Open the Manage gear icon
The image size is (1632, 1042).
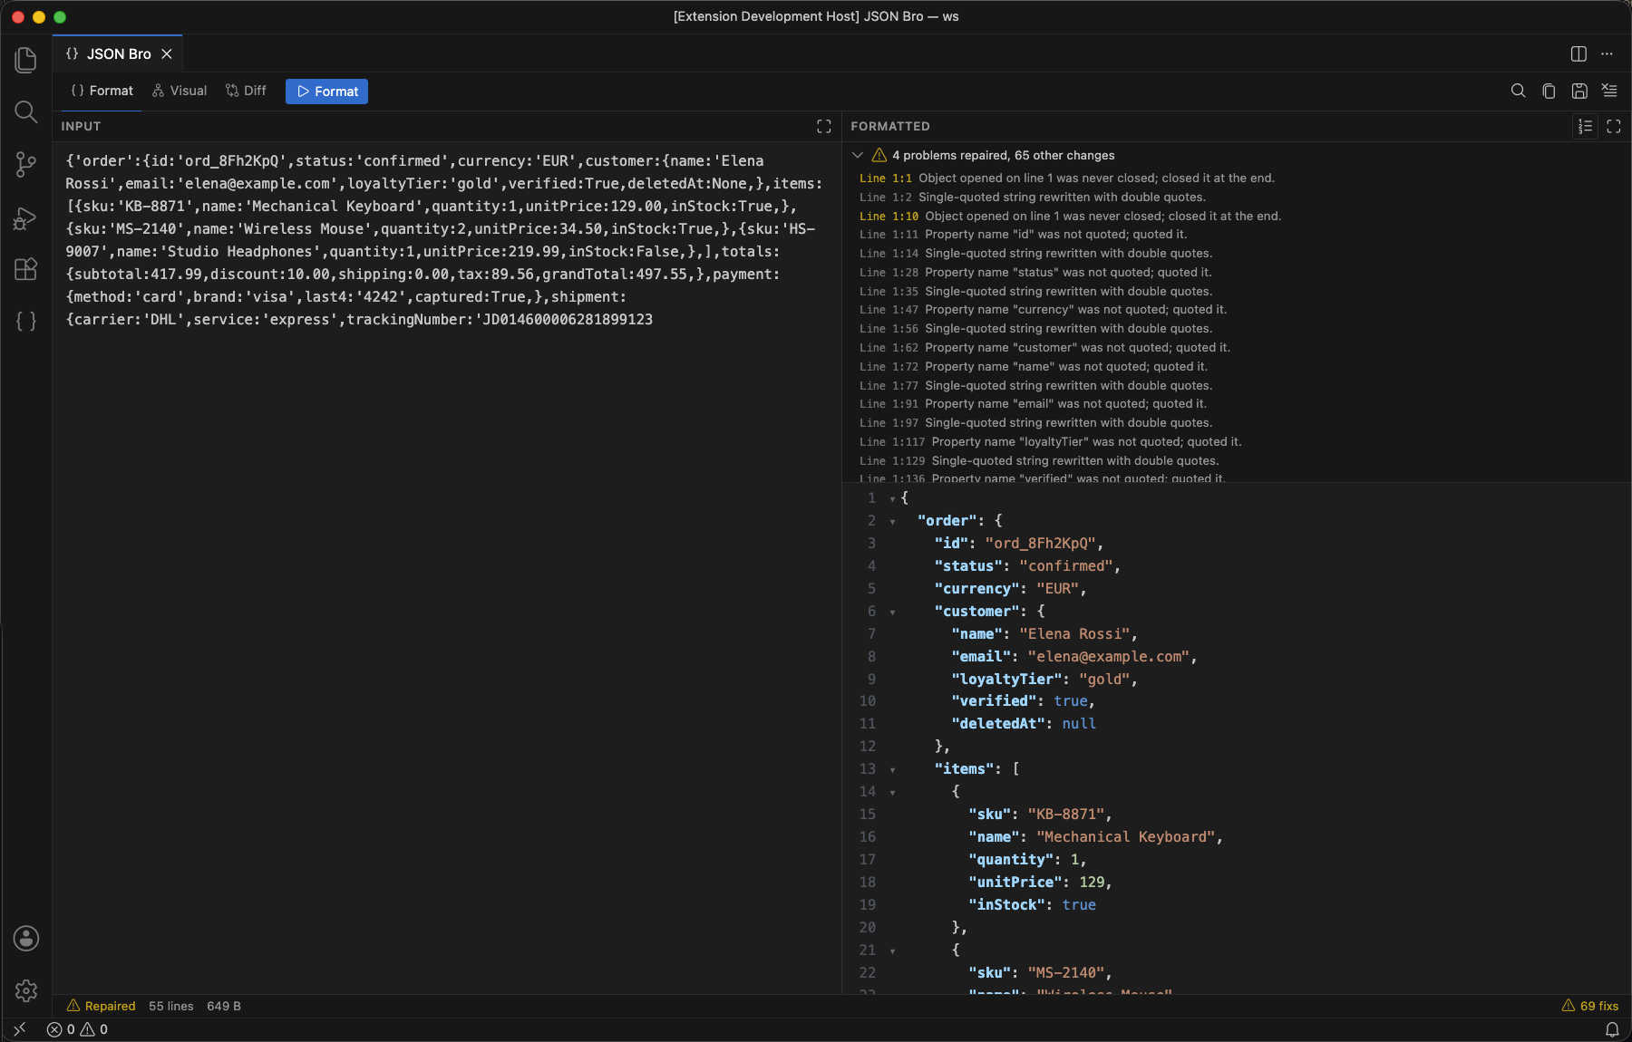coord(26,990)
